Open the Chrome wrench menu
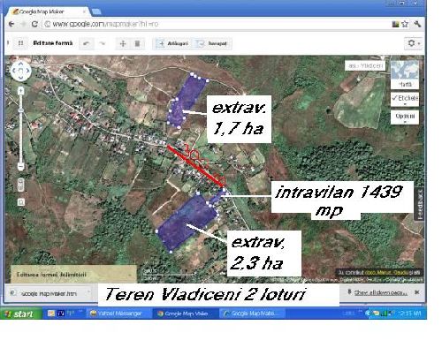Viewport: 442px width, 348px height. pos(417,24)
